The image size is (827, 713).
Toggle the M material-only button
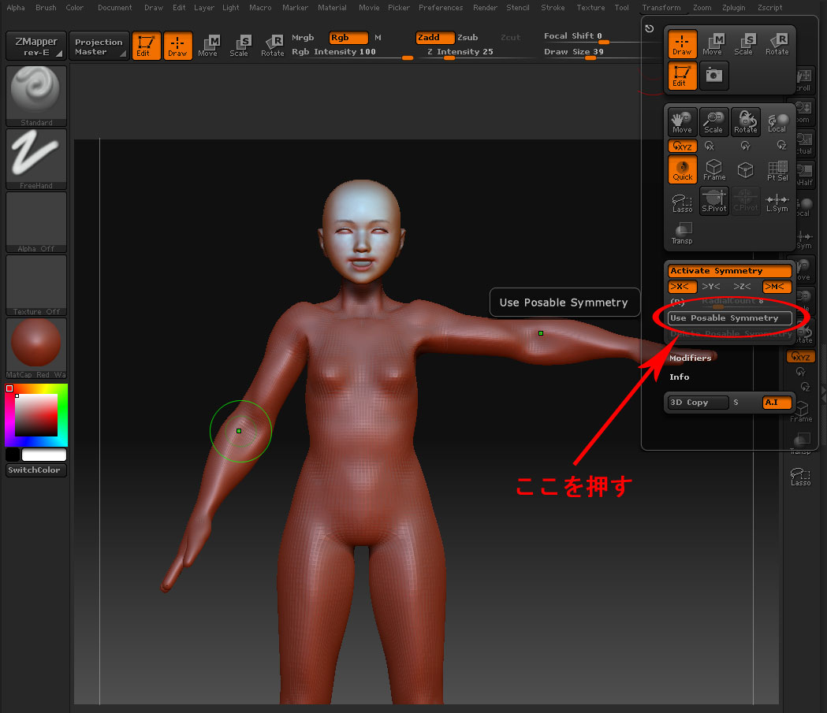tap(378, 37)
